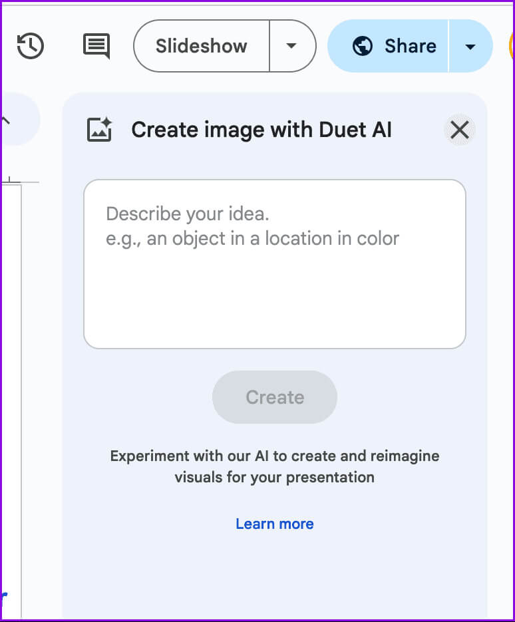The image size is (515, 622).
Task: Follow the Learn more link
Action: (274, 524)
